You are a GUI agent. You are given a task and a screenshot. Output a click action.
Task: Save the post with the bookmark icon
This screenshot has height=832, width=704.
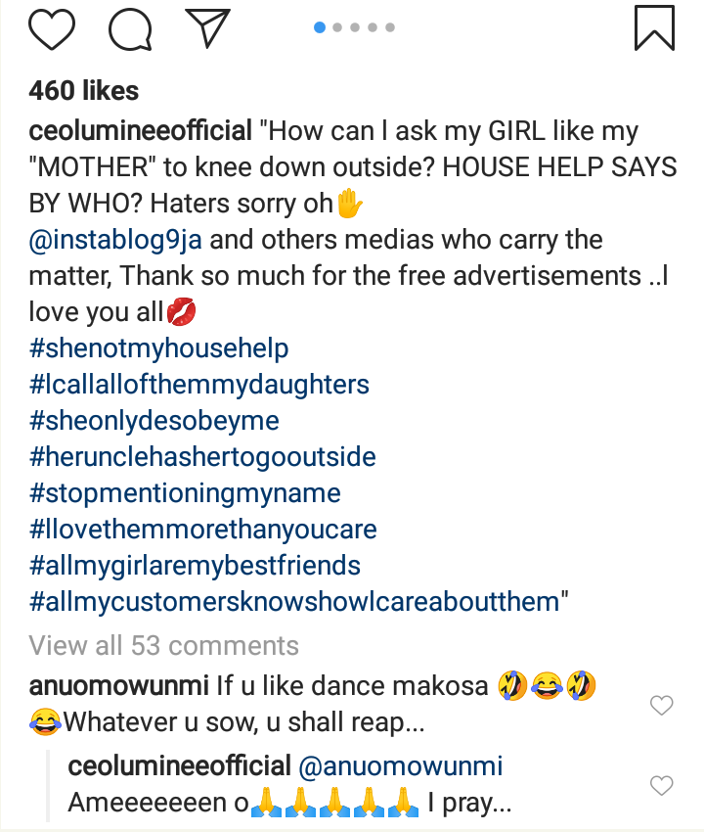point(654,27)
